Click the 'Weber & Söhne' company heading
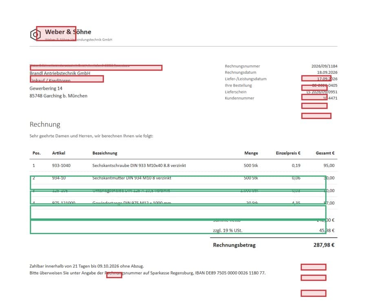This screenshot has height=301, width=367. pyautogui.click(x=68, y=32)
